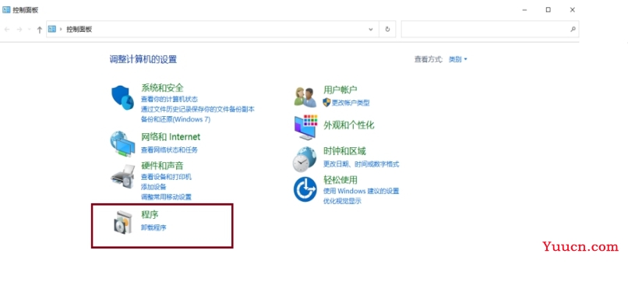Click 通过文件历史记录保存你的文件备份副本 link

(x=197, y=109)
